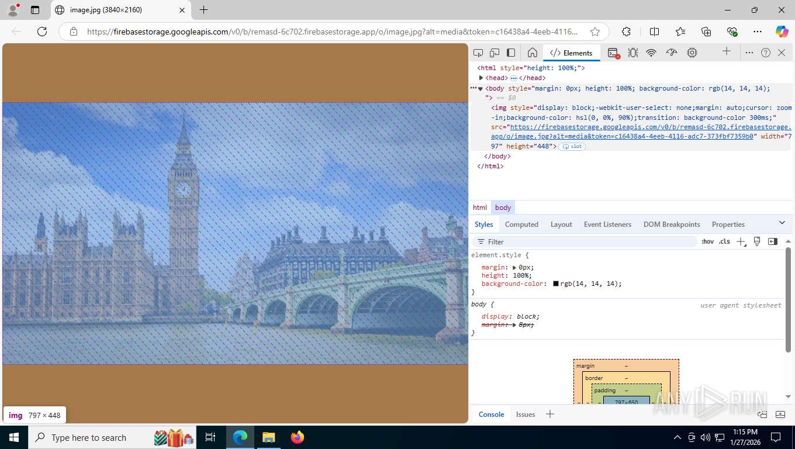This screenshot has height=449, width=795.
Task: Open the Sources bug icon panel
Action: pyautogui.click(x=632, y=53)
